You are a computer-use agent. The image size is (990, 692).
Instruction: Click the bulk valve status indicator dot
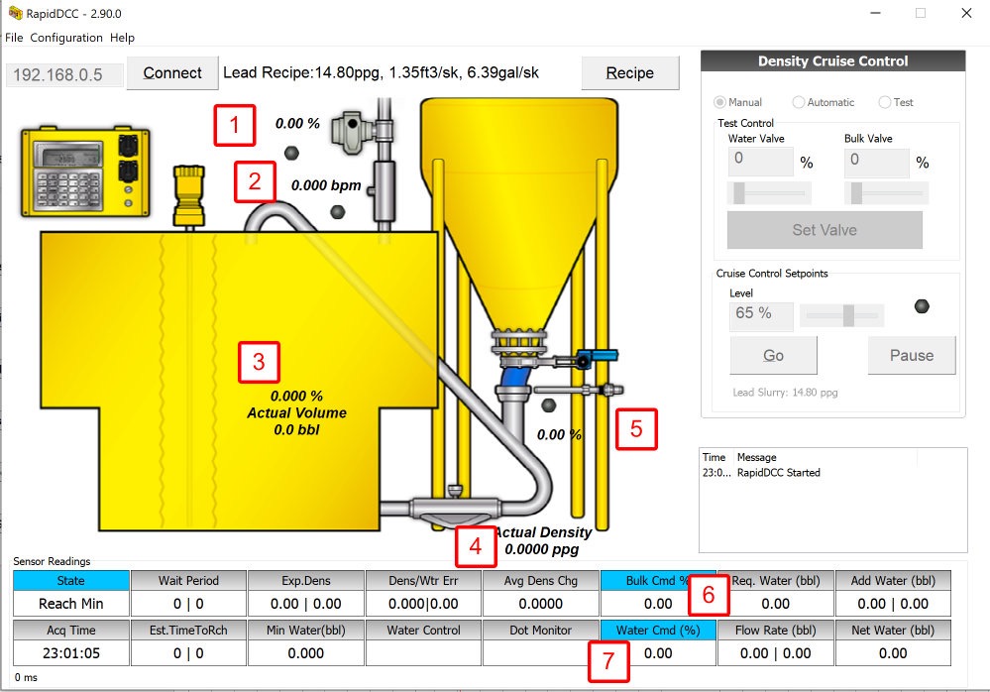[x=549, y=405]
